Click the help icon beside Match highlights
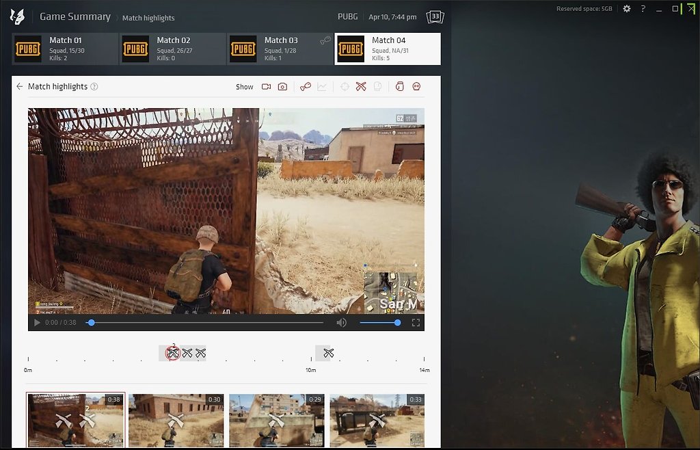This screenshot has height=450, width=700. click(x=94, y=87)
